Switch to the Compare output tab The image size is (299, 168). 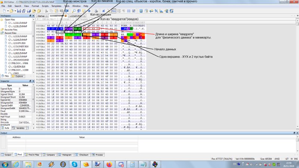[49, 155]
